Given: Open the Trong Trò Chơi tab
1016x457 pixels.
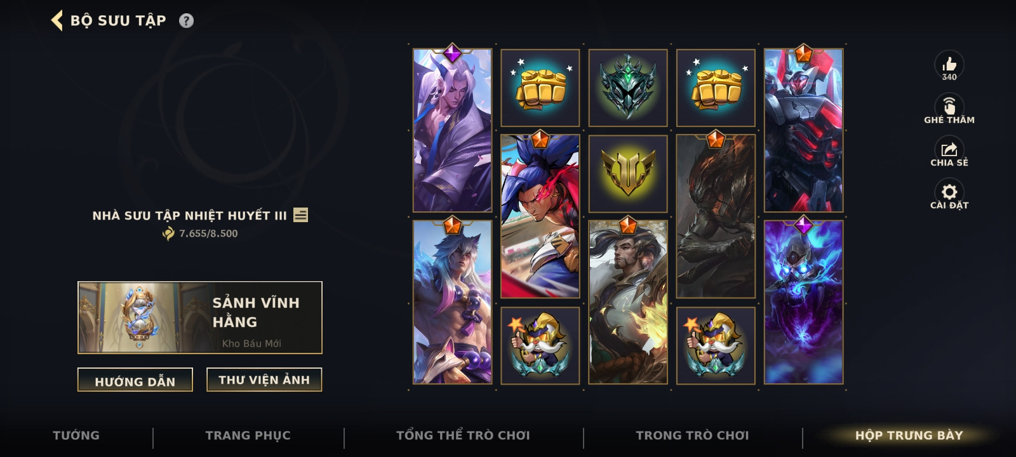Looking at the screenshot, I should (692, 435).
